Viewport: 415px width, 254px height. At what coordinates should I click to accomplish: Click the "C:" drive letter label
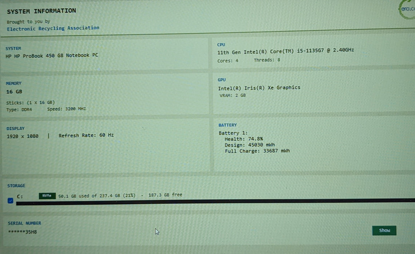click(x=20, y=196)
